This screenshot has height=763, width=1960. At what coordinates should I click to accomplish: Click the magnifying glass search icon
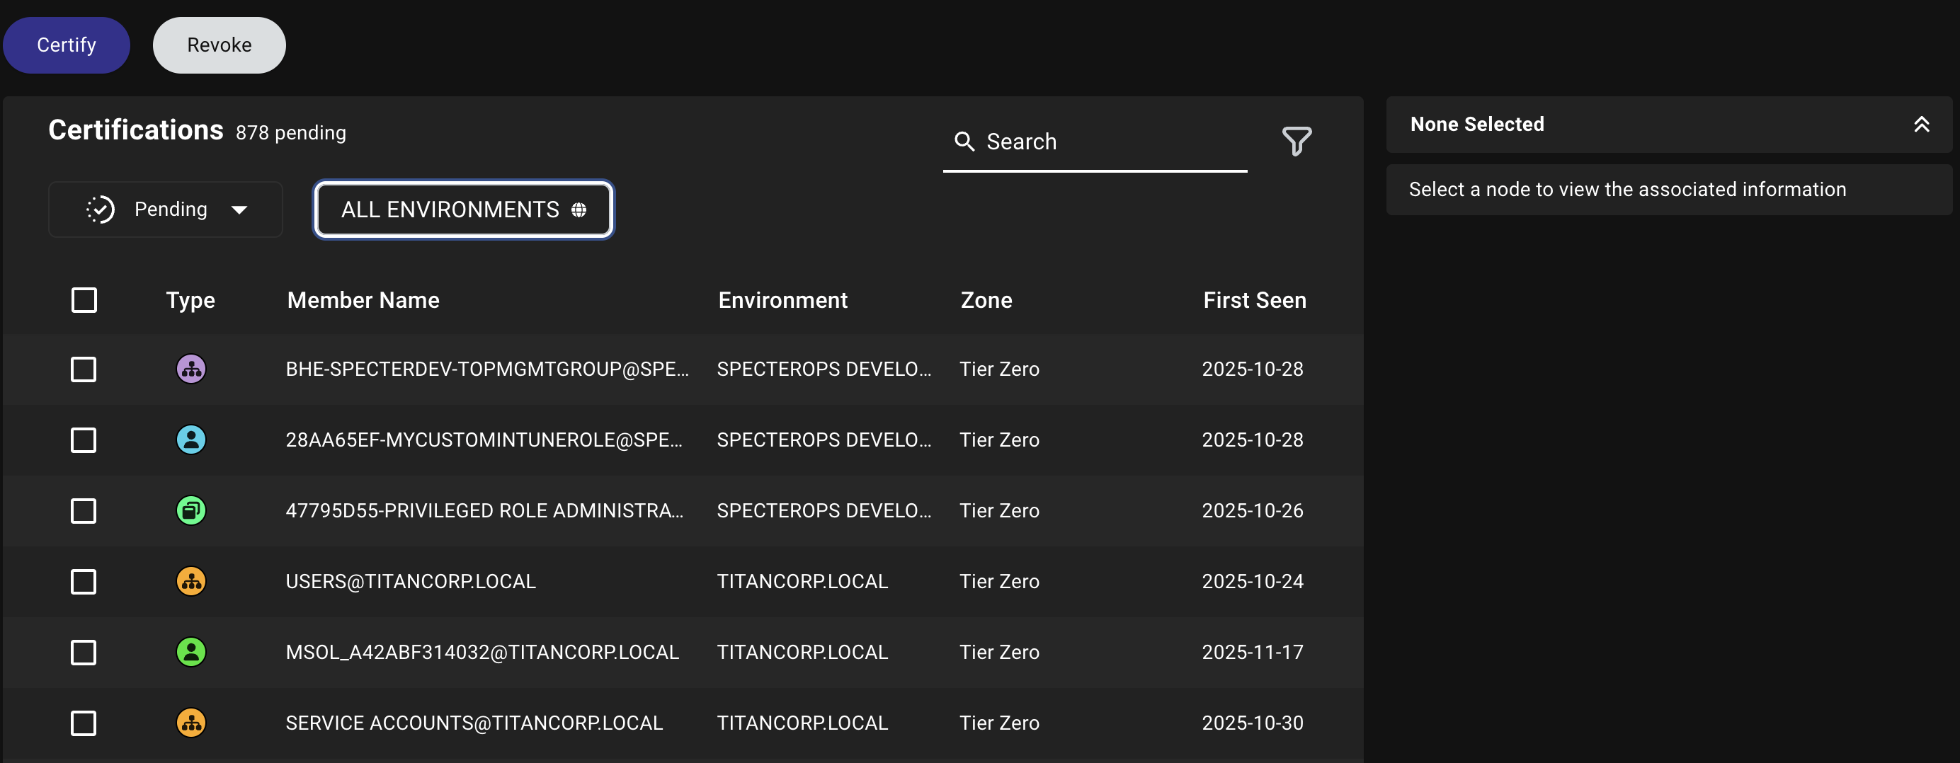point(965,142)
